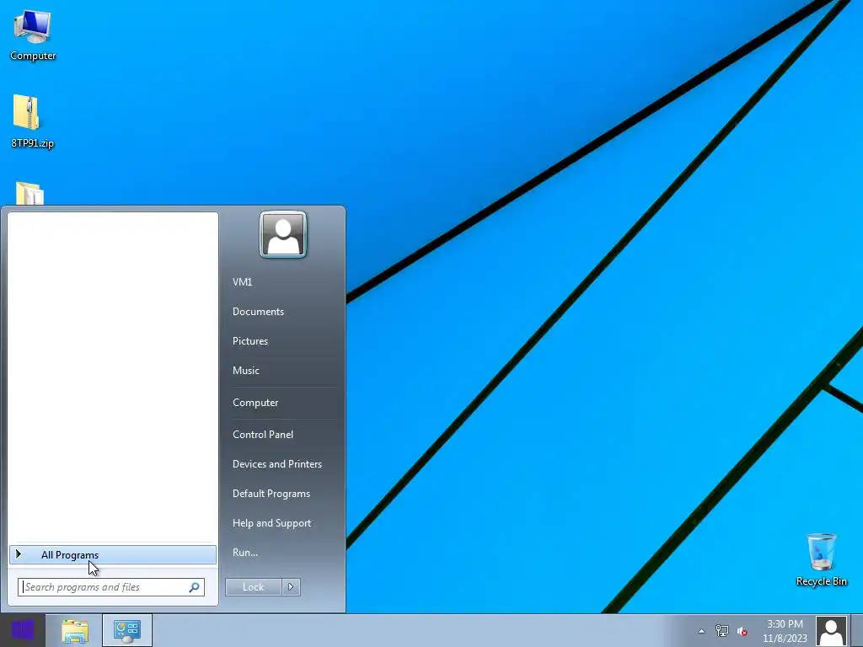
Task: Select the 8TP91.zip file icon
Action: click(x=33, y=121)
